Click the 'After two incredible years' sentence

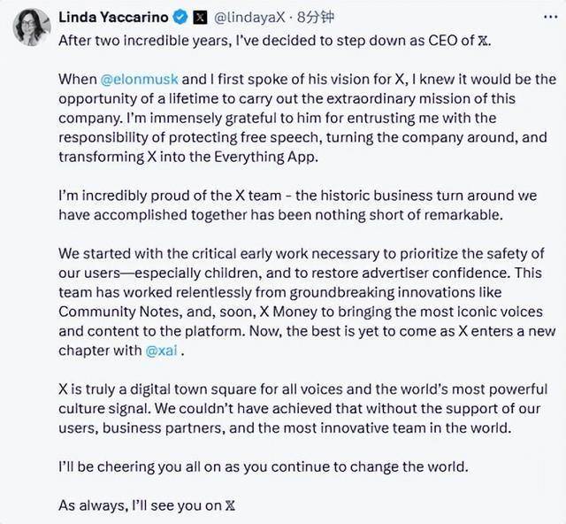[x=275, y=41]
